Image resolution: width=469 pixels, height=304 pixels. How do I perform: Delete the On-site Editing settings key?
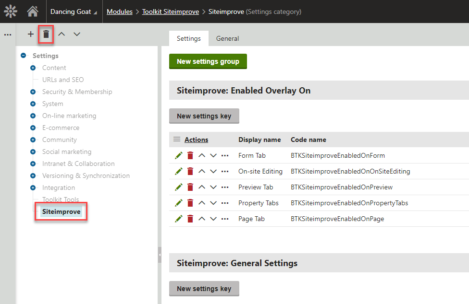pyautogui.click(x=190, y=171)
